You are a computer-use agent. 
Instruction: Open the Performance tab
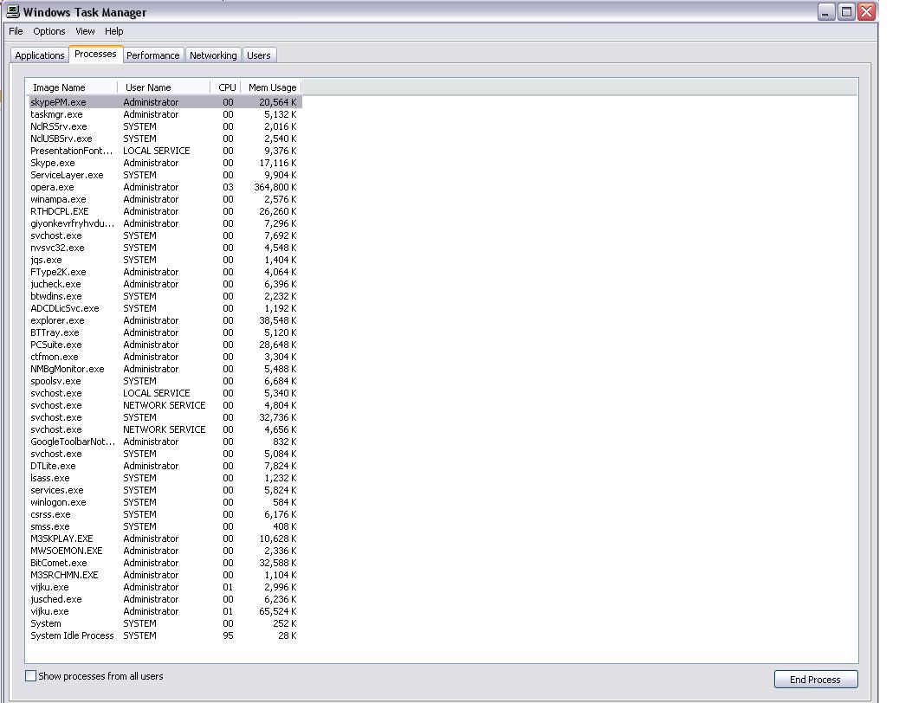[x=152, y=55]
